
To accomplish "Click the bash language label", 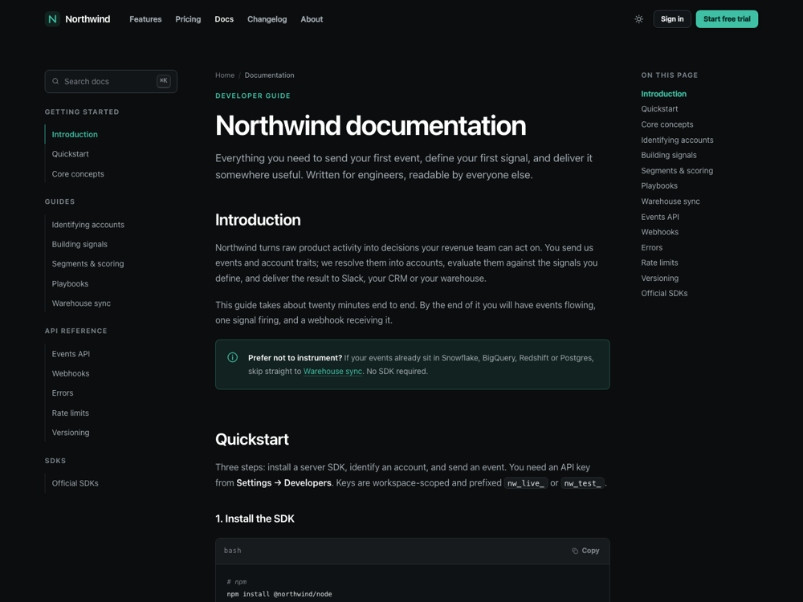I will (x=233, y=551).
